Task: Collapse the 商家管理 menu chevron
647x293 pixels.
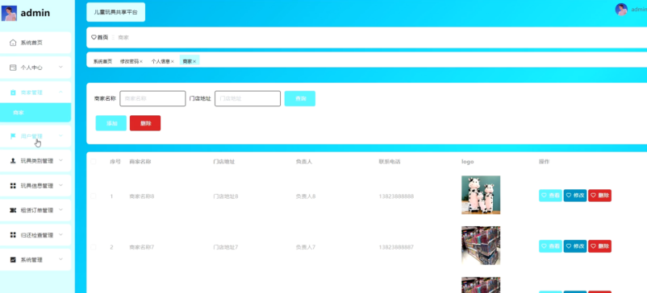Action: (x=61, y=93)
